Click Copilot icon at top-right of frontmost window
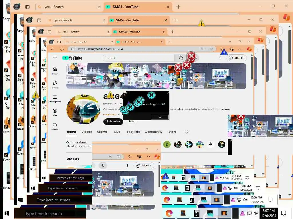The image size is (293, 219). [286, 17]
